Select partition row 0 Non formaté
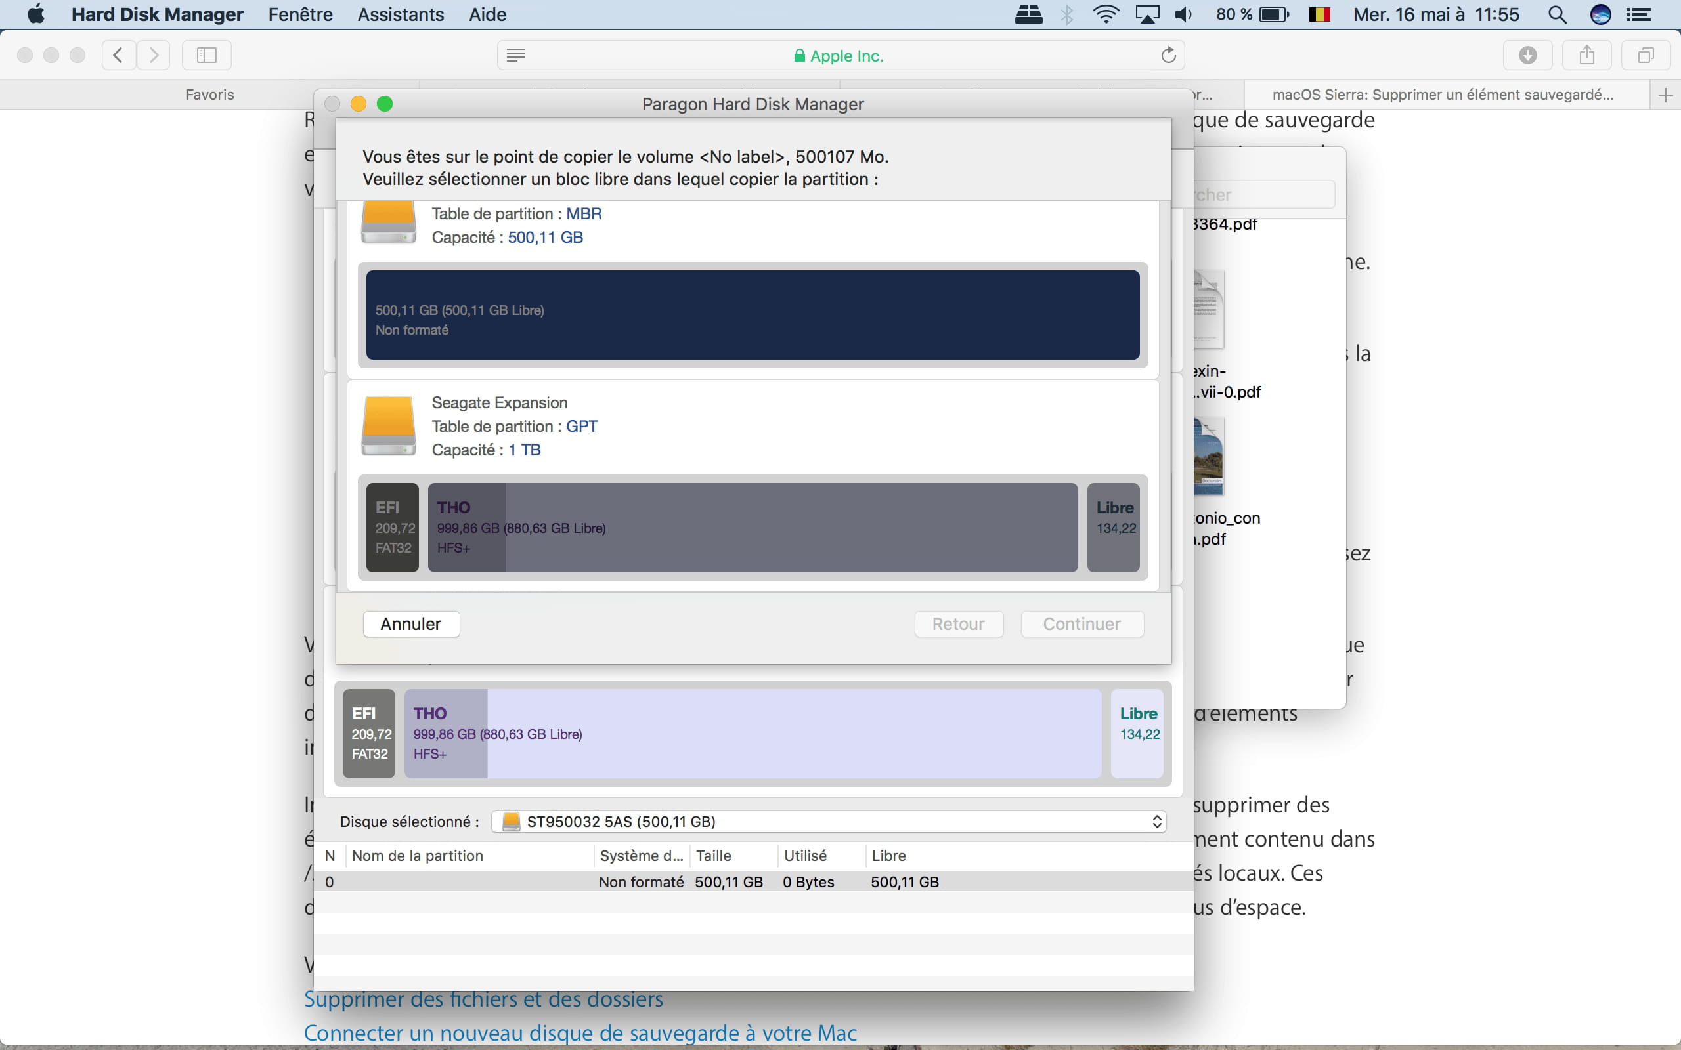The width and height of the screenshot is (1681, 1050). click(x=754, y=881)
